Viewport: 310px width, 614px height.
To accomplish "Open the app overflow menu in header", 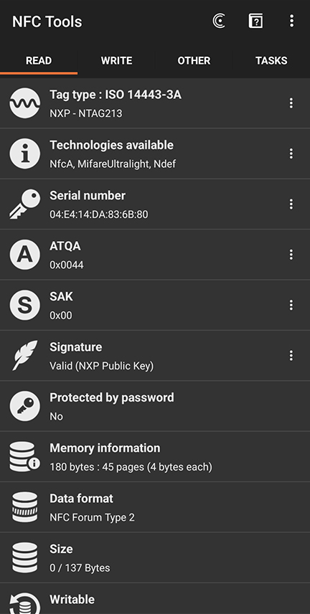I will [291, 21].
